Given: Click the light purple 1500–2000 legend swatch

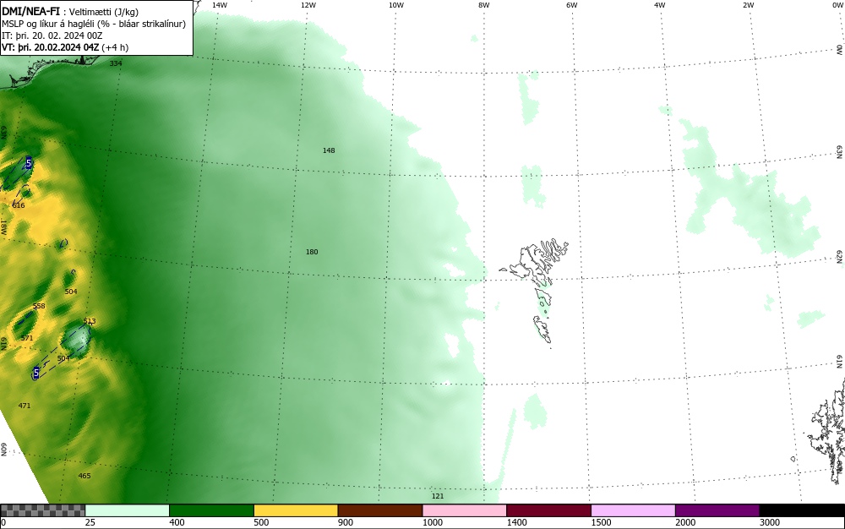Looking at the screenshot, I should (633, 510).
